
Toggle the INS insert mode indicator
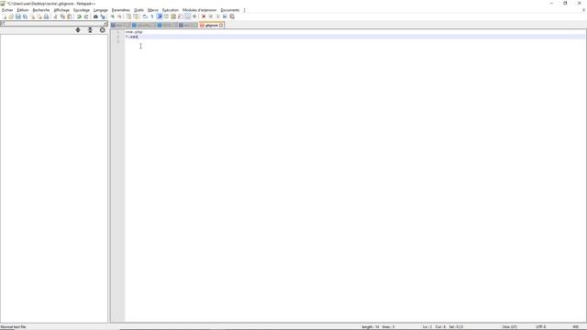(x=575, y=327)
